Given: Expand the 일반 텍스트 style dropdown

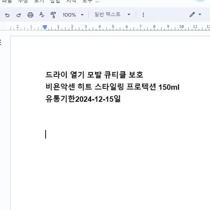Looking at the screenshot, I should pos(112,14).
